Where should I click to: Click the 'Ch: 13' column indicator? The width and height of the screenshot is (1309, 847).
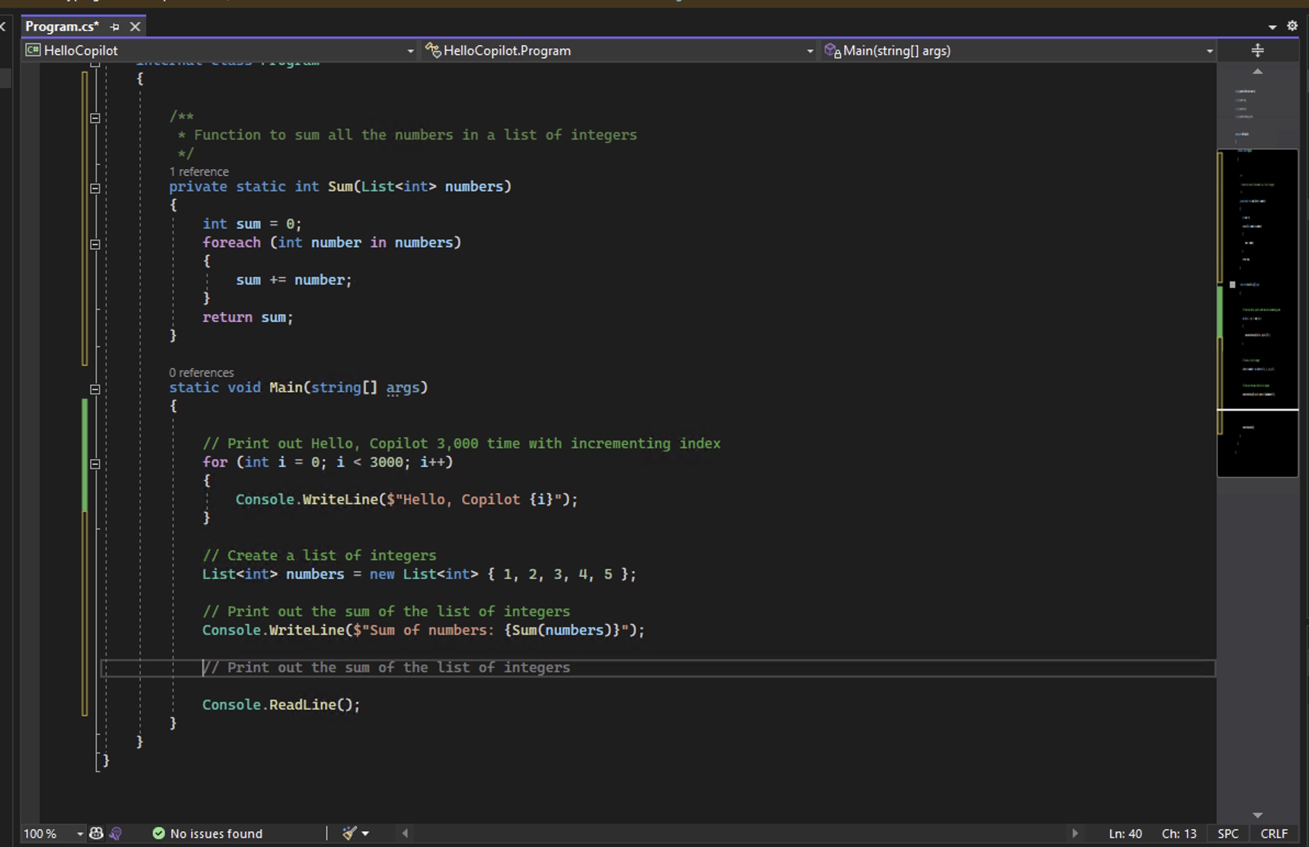click(x=1179, y=833)
